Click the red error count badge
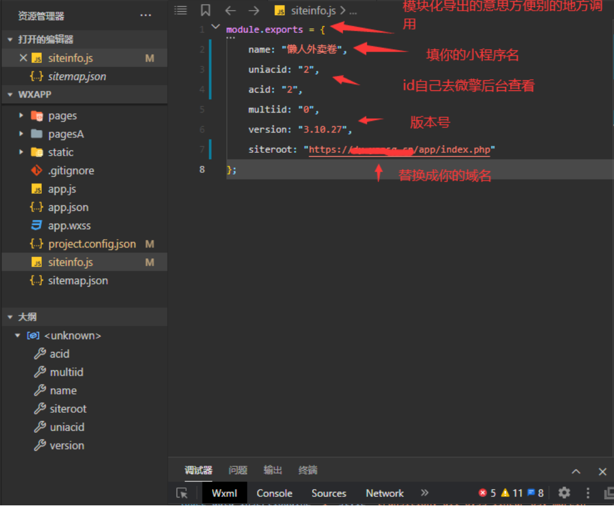The height and width of the screenshot is (507, 614). [x=487, y=493]
